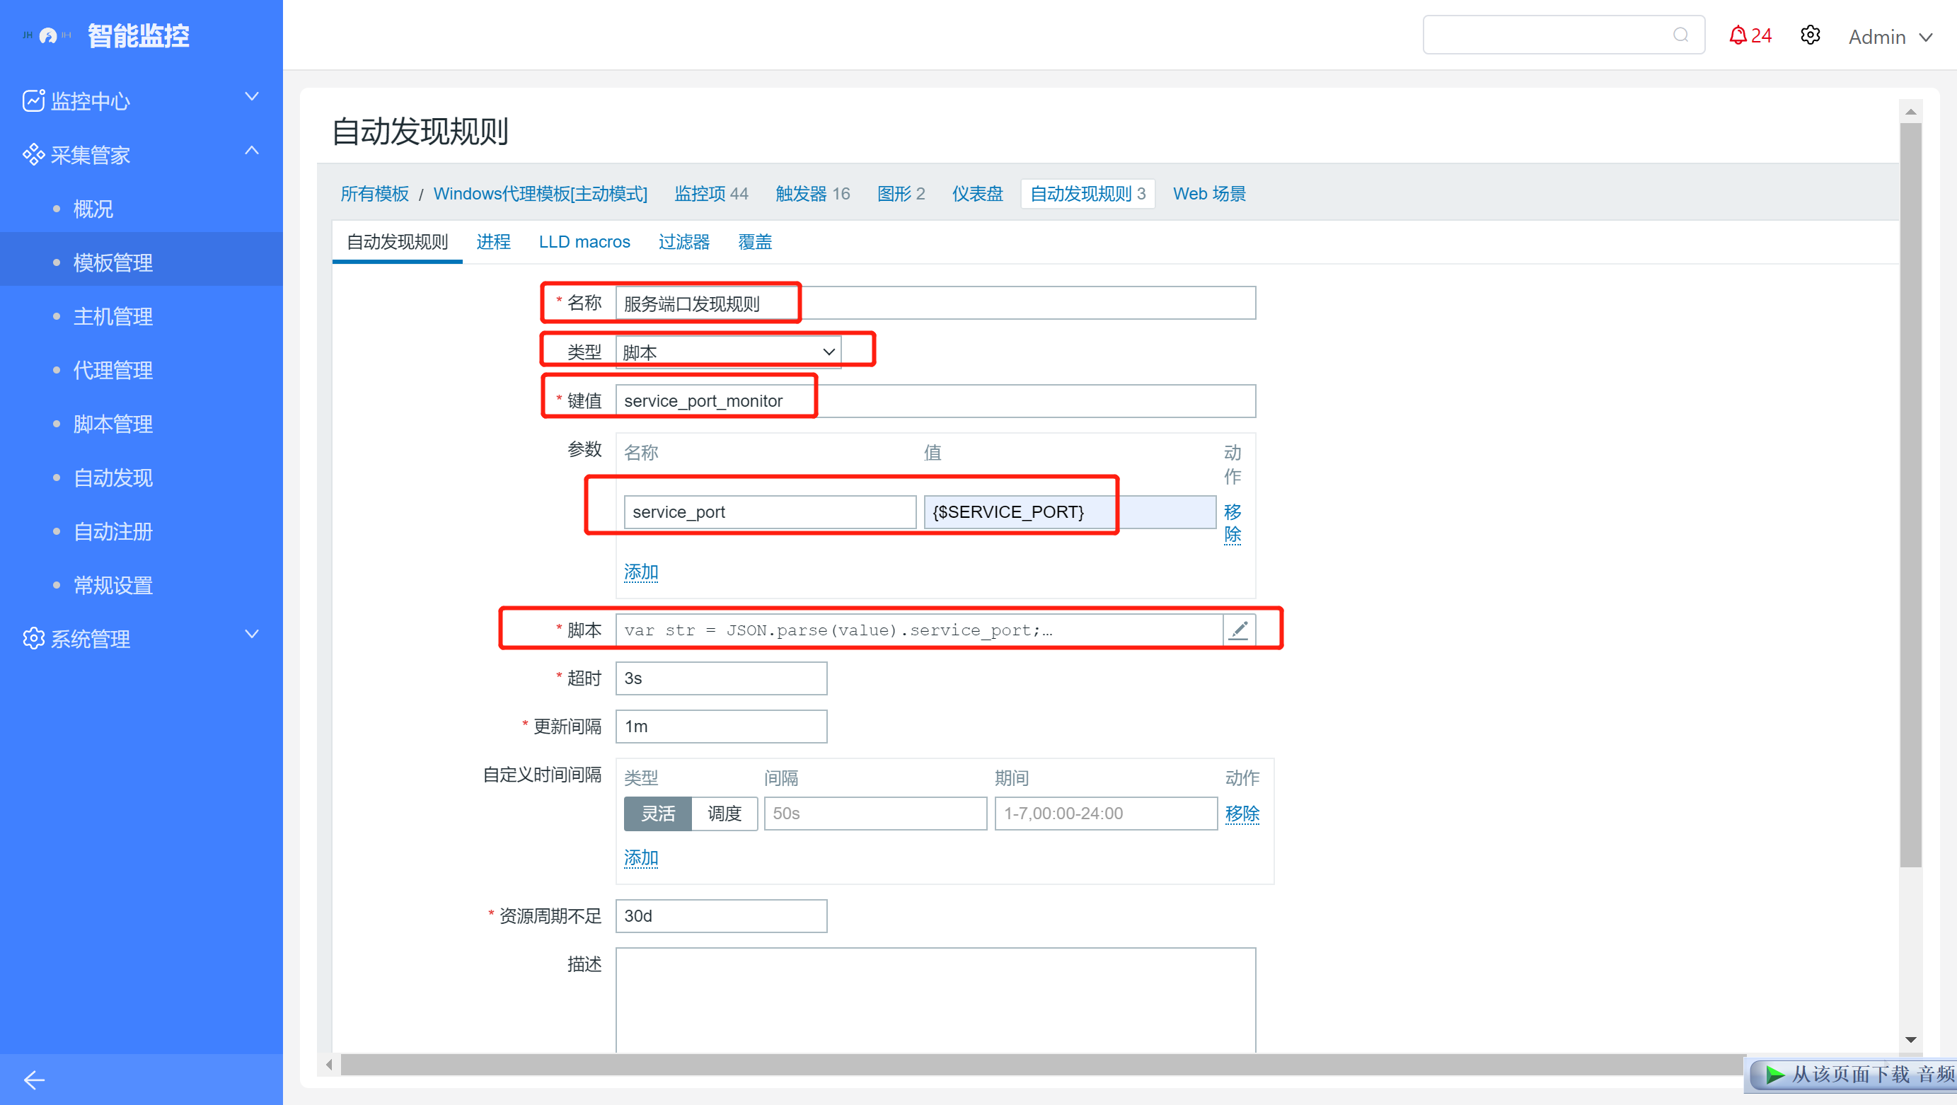Click the horizontal scrollbar thumb
The image size is (1957, 1105).
pyautogui.click(x=1043, y=1065)
